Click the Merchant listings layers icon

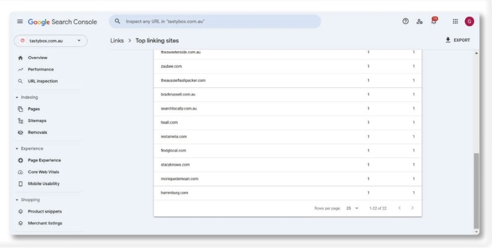click(x=20, y=223)
